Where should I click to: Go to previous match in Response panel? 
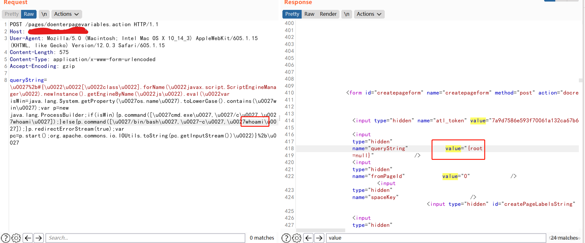pos(308,238)
